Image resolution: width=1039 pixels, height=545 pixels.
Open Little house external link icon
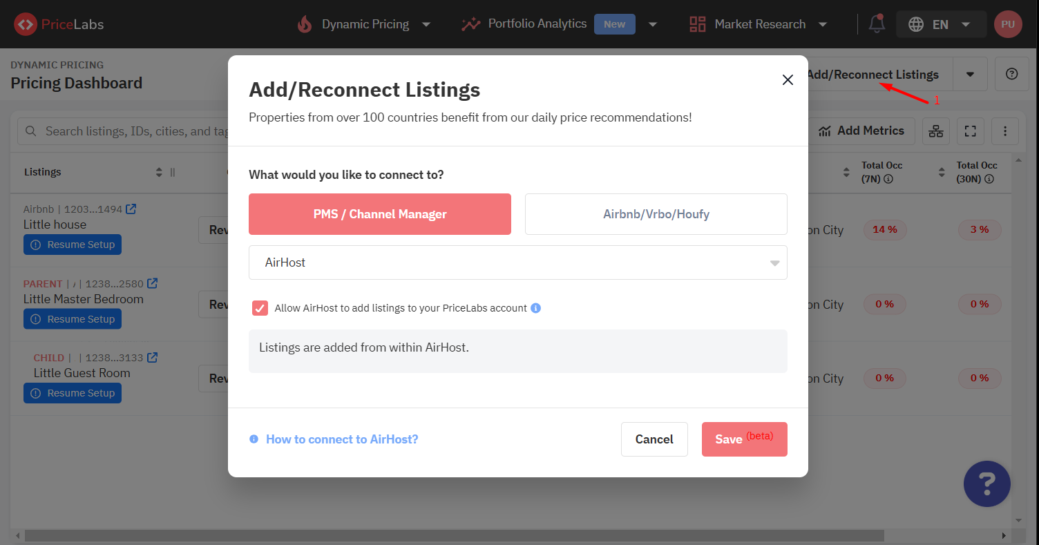[x=131, y=209]
